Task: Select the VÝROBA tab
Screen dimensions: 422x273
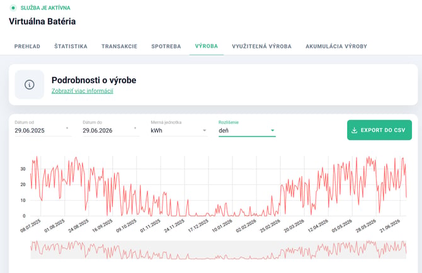Action: pos(207,46)
